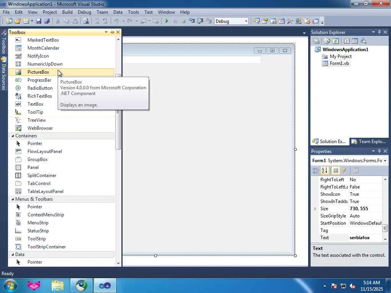Click Refresh in Solution Explorer toolbar
The height and width of the screenshot is (293, 391).
(x=336, y=41)
